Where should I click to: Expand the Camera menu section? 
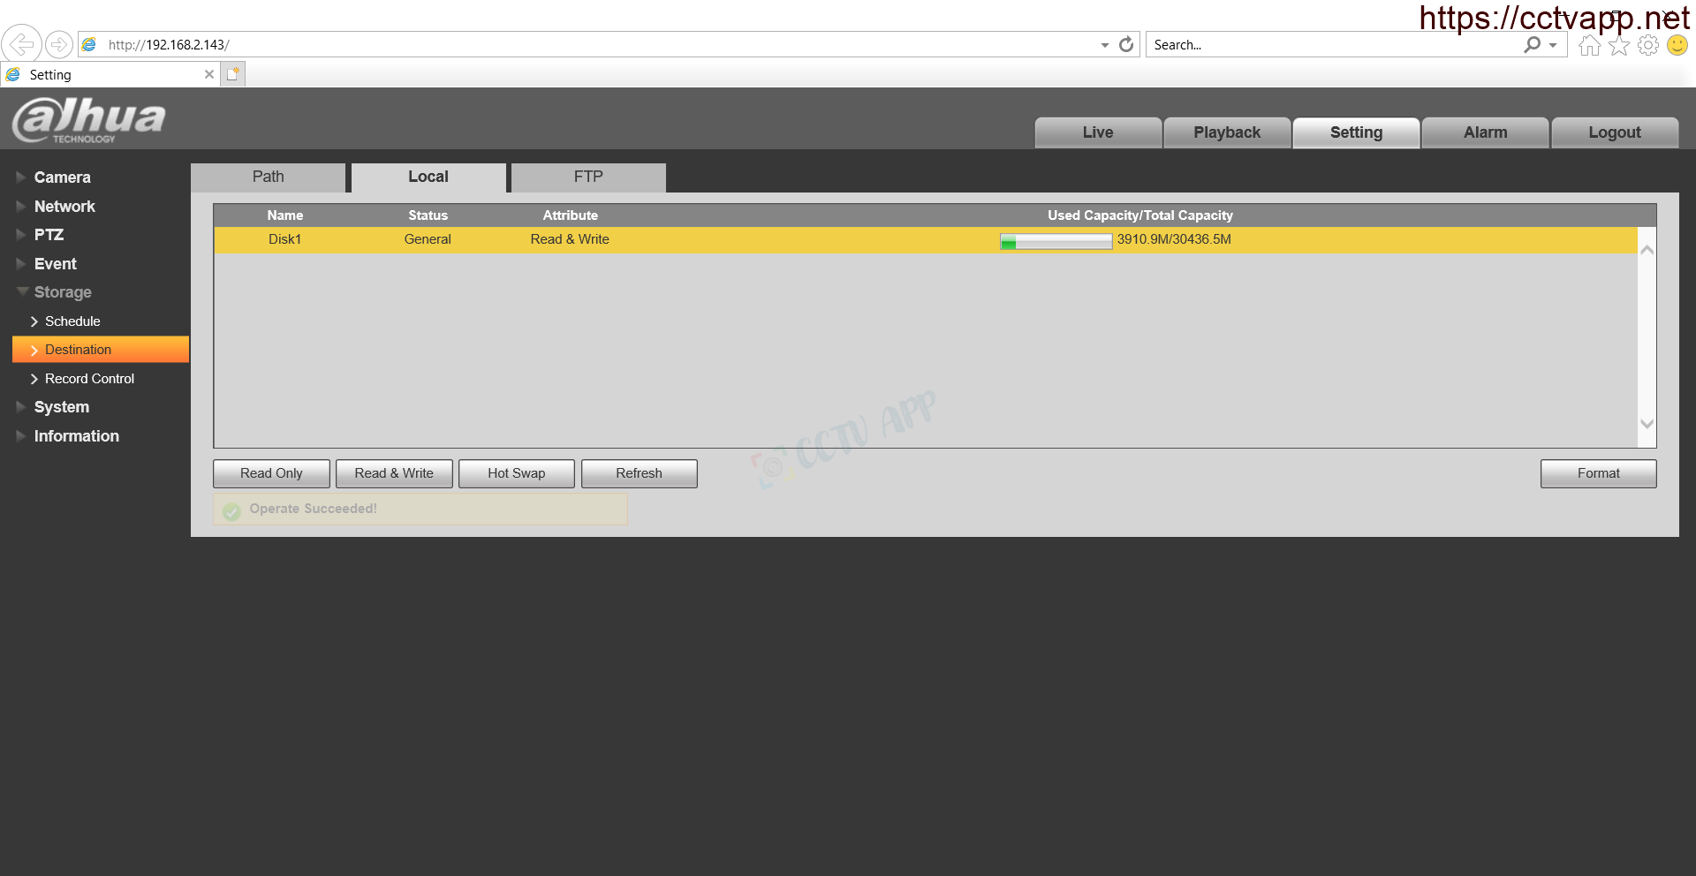click(x=62, y=177)
